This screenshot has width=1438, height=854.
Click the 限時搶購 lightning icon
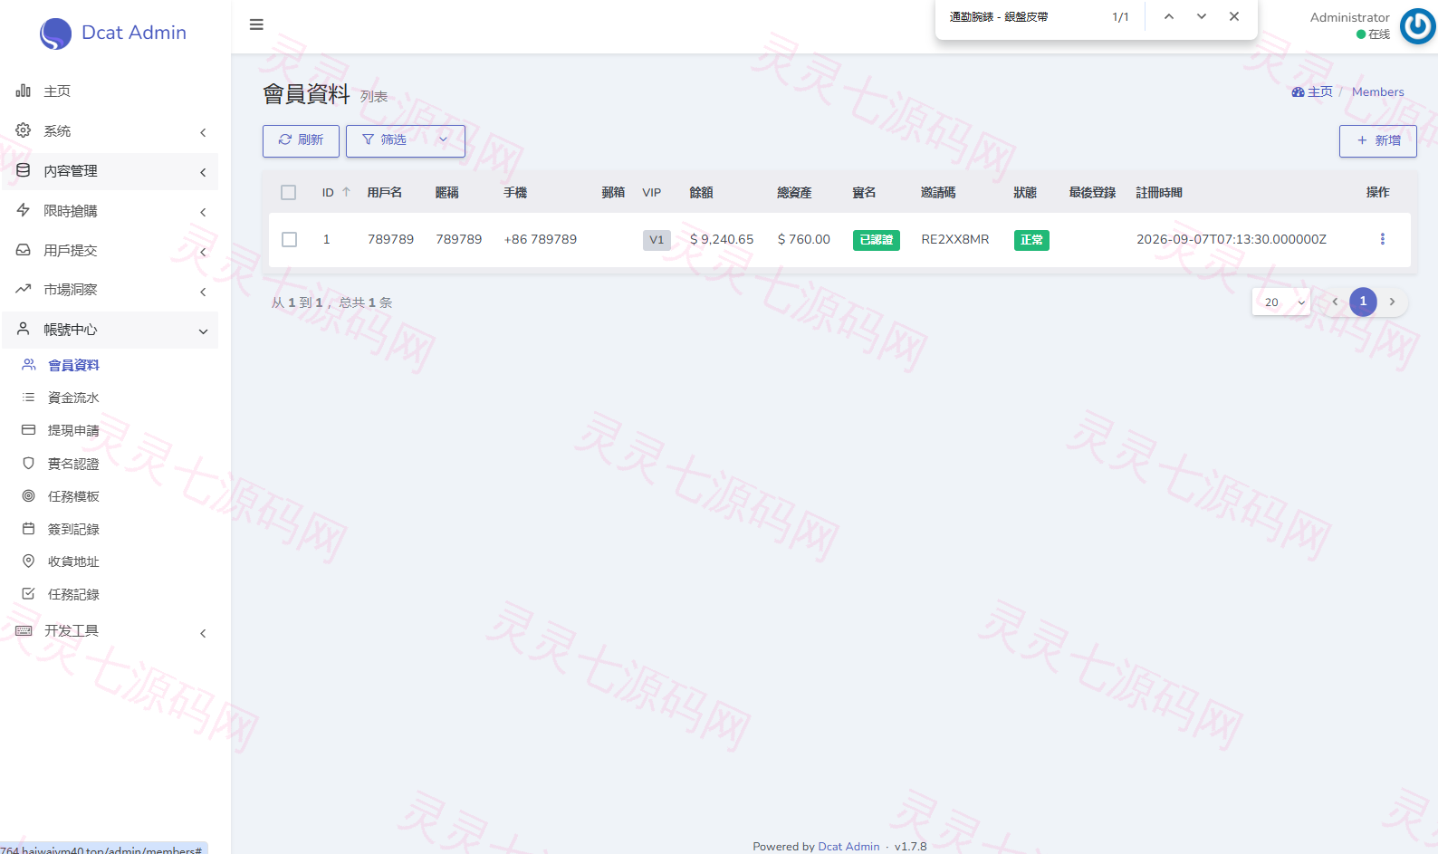(x=24, y=210)
